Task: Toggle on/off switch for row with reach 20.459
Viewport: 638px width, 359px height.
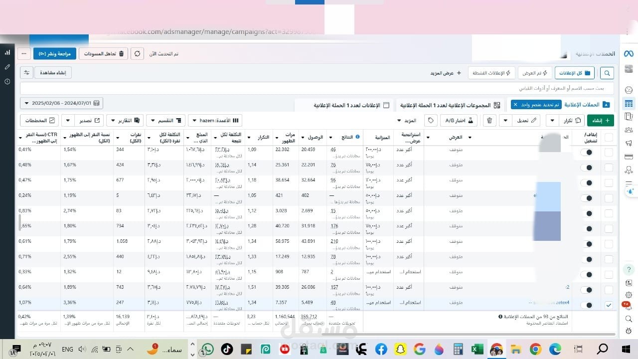Action: tap(587, 153)
